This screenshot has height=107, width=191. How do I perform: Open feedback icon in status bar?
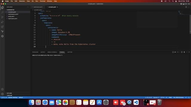[186, 97]
